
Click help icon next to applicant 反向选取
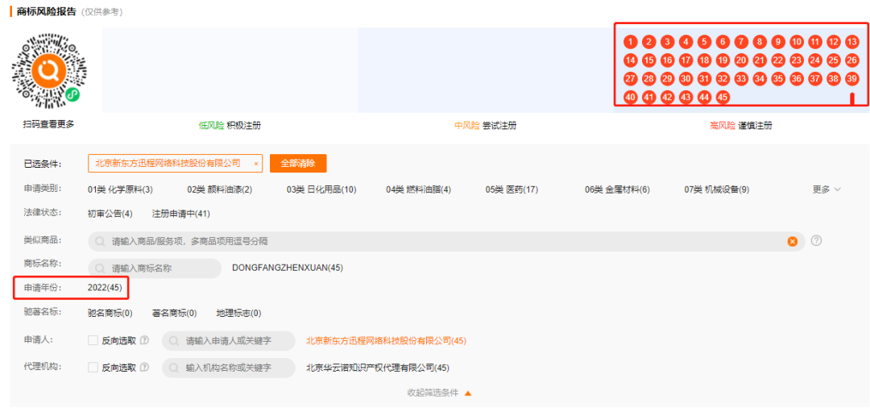(x=144, y=341)
